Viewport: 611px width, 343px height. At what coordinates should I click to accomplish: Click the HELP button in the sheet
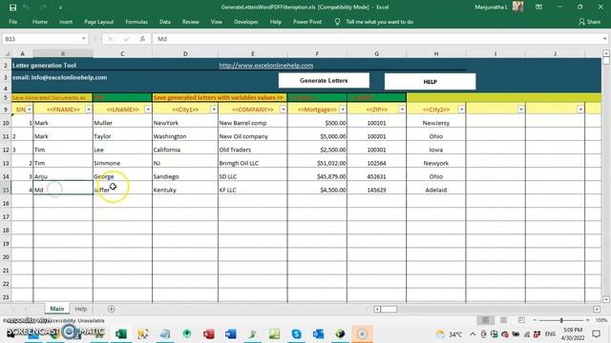click(430, 82)
